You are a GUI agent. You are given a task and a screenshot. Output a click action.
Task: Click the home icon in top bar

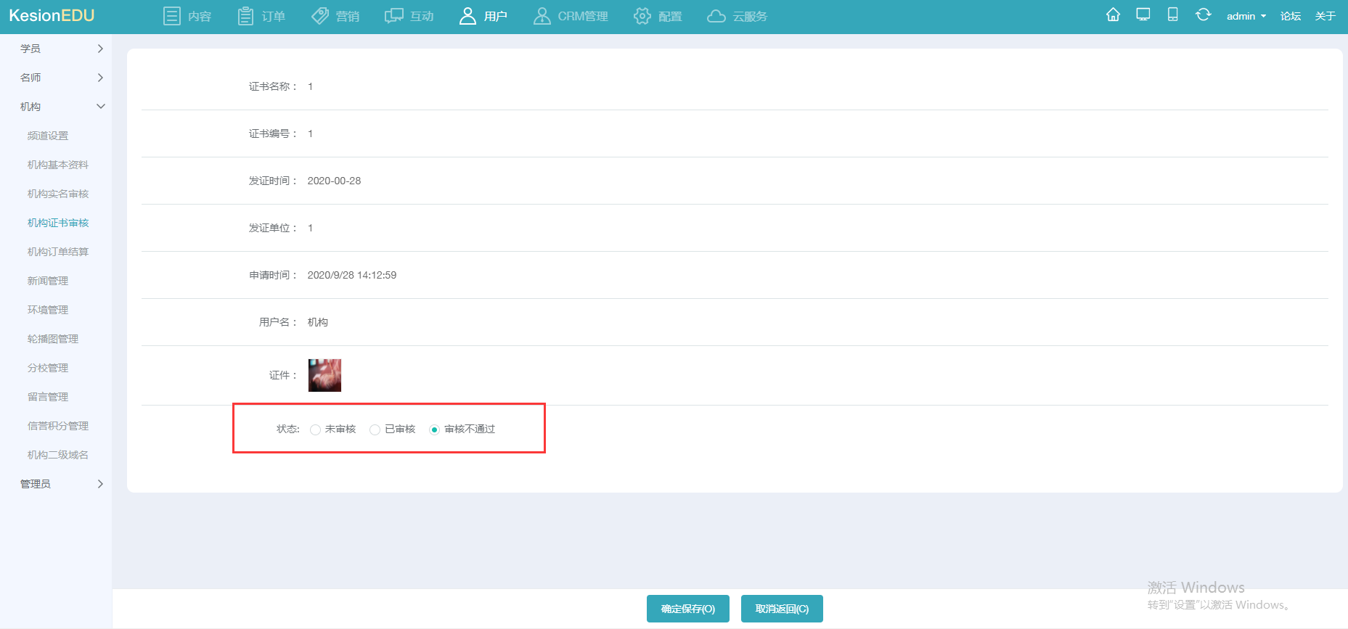1113,15
